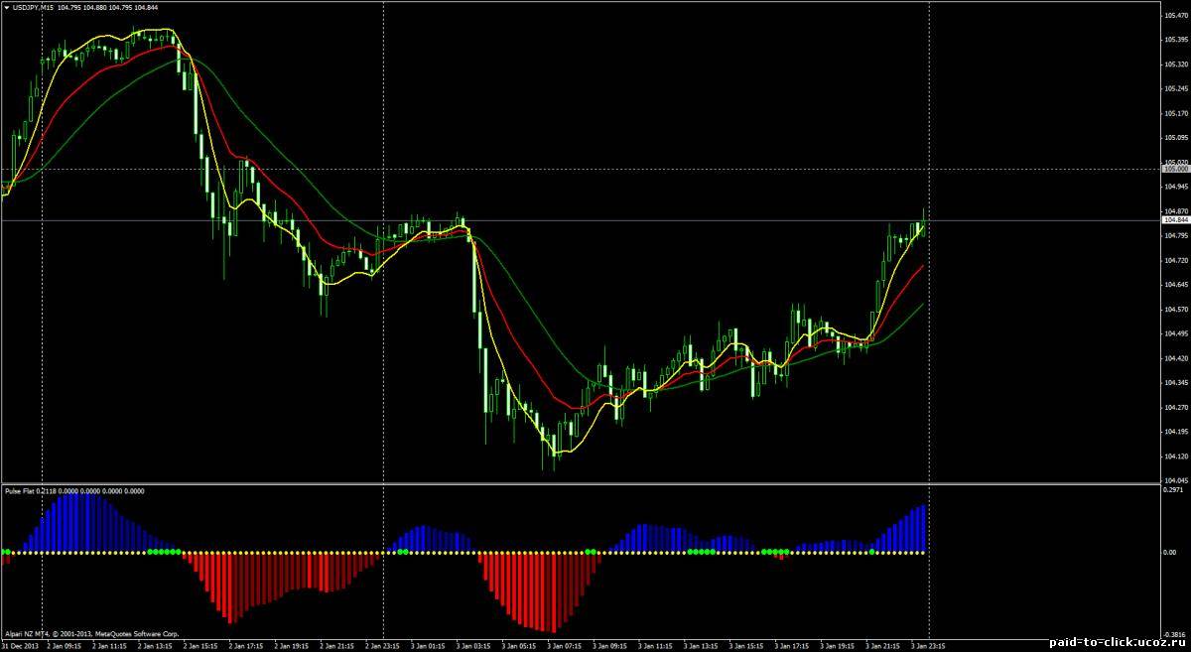The width and height of the screenshot is (1191, 652).
Task: Click the 104.495 price scale value
Action: pos(1175,333)
